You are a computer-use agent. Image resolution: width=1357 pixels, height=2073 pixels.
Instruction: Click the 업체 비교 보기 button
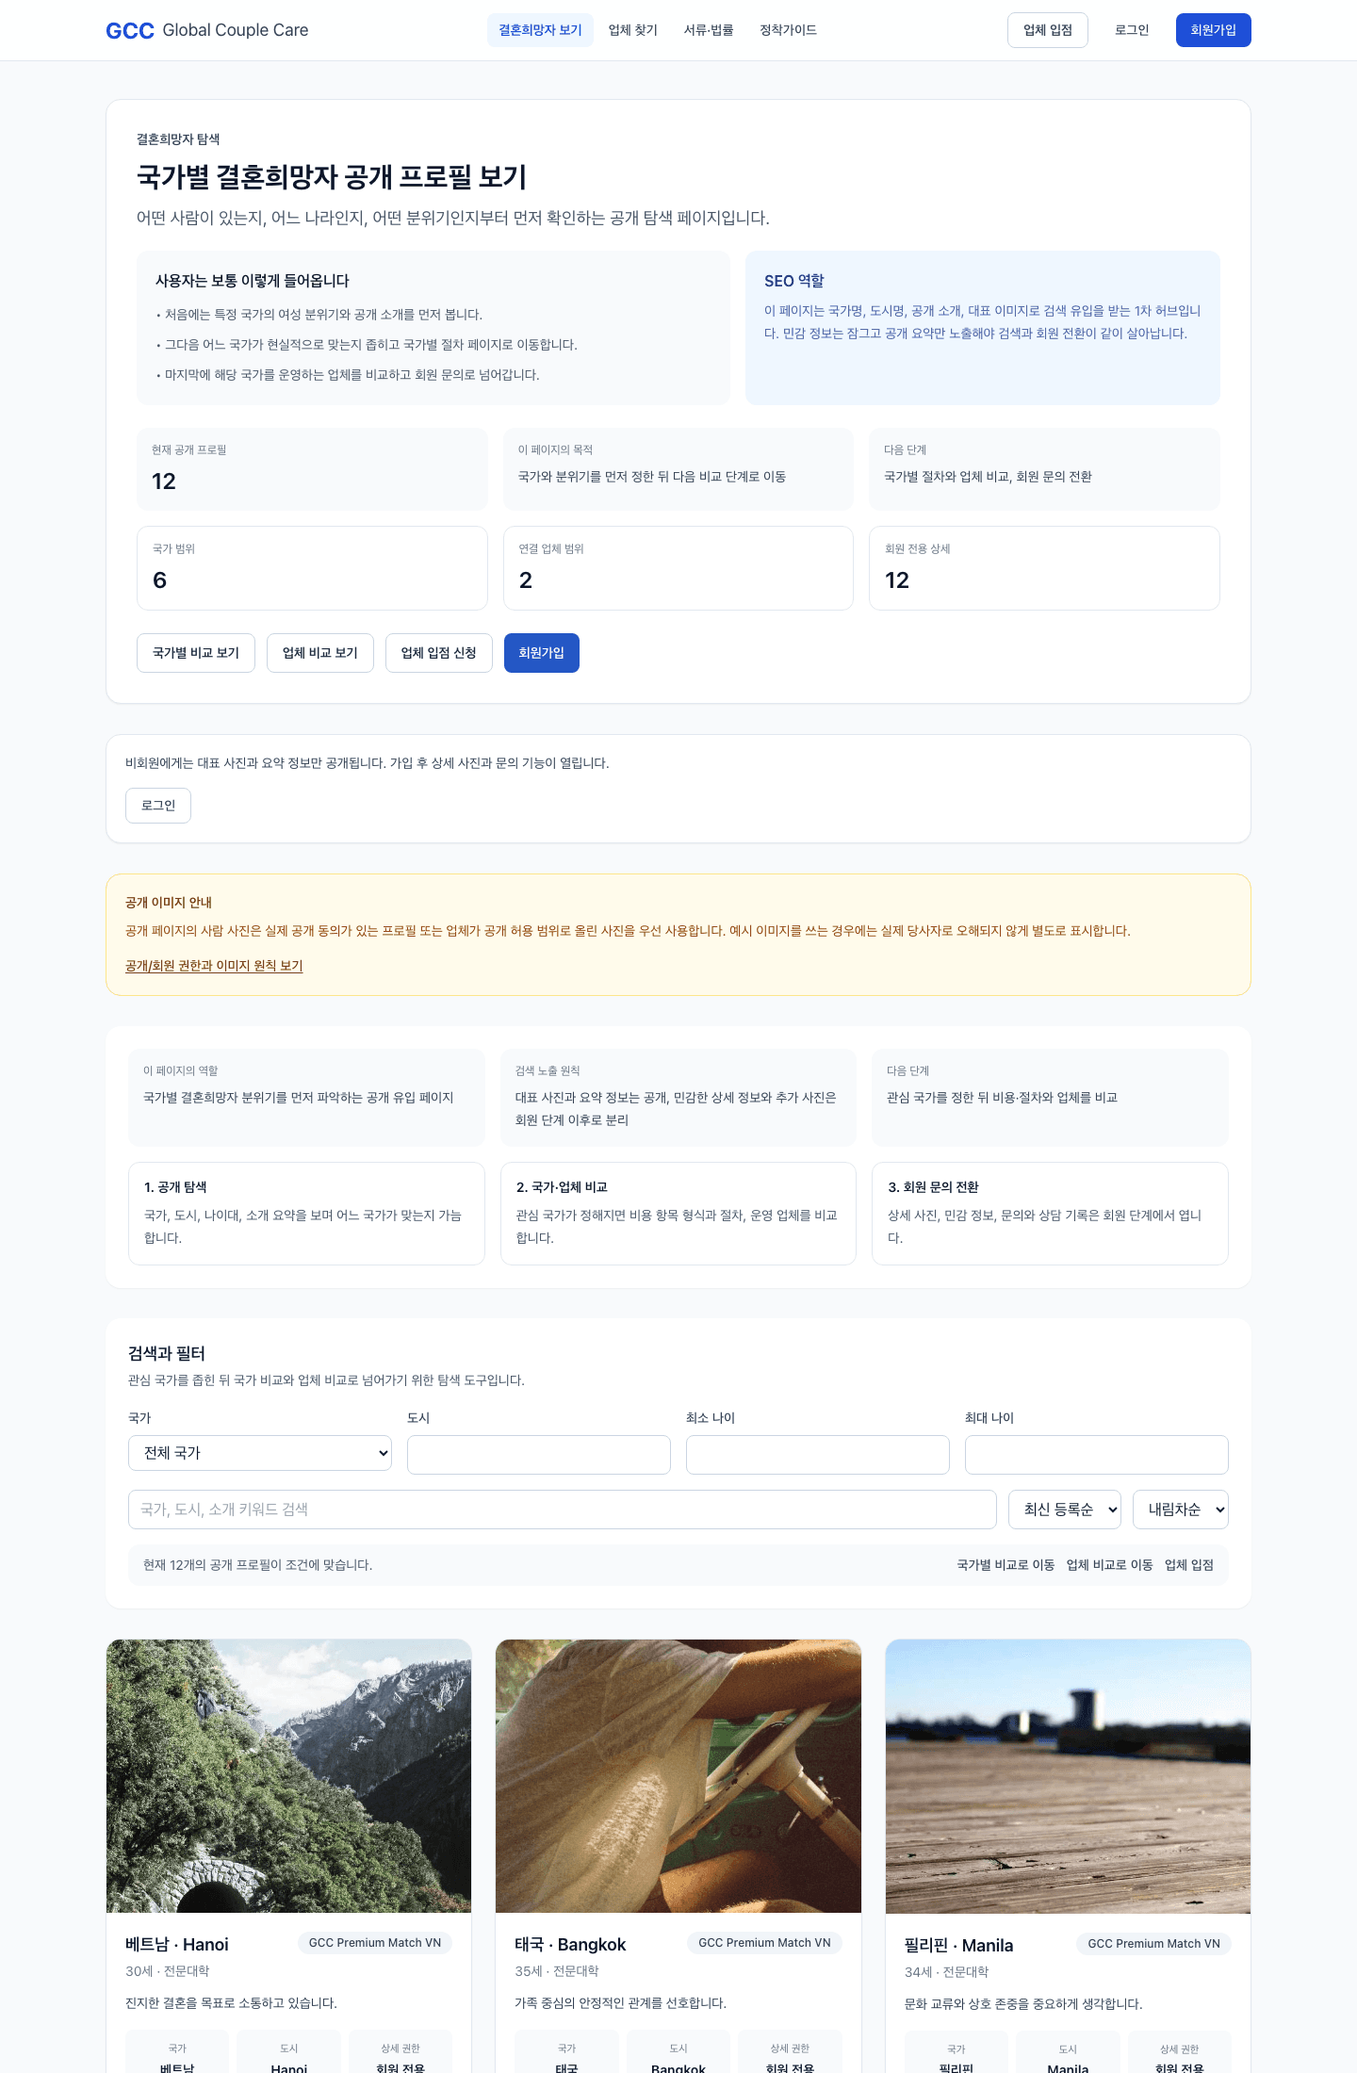[x=320, y=653]
